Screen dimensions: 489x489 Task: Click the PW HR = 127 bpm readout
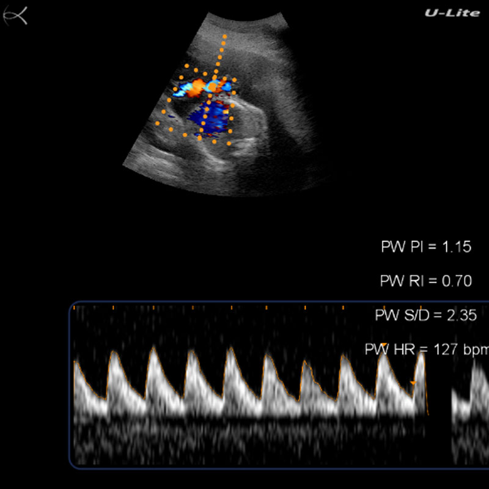427,350
